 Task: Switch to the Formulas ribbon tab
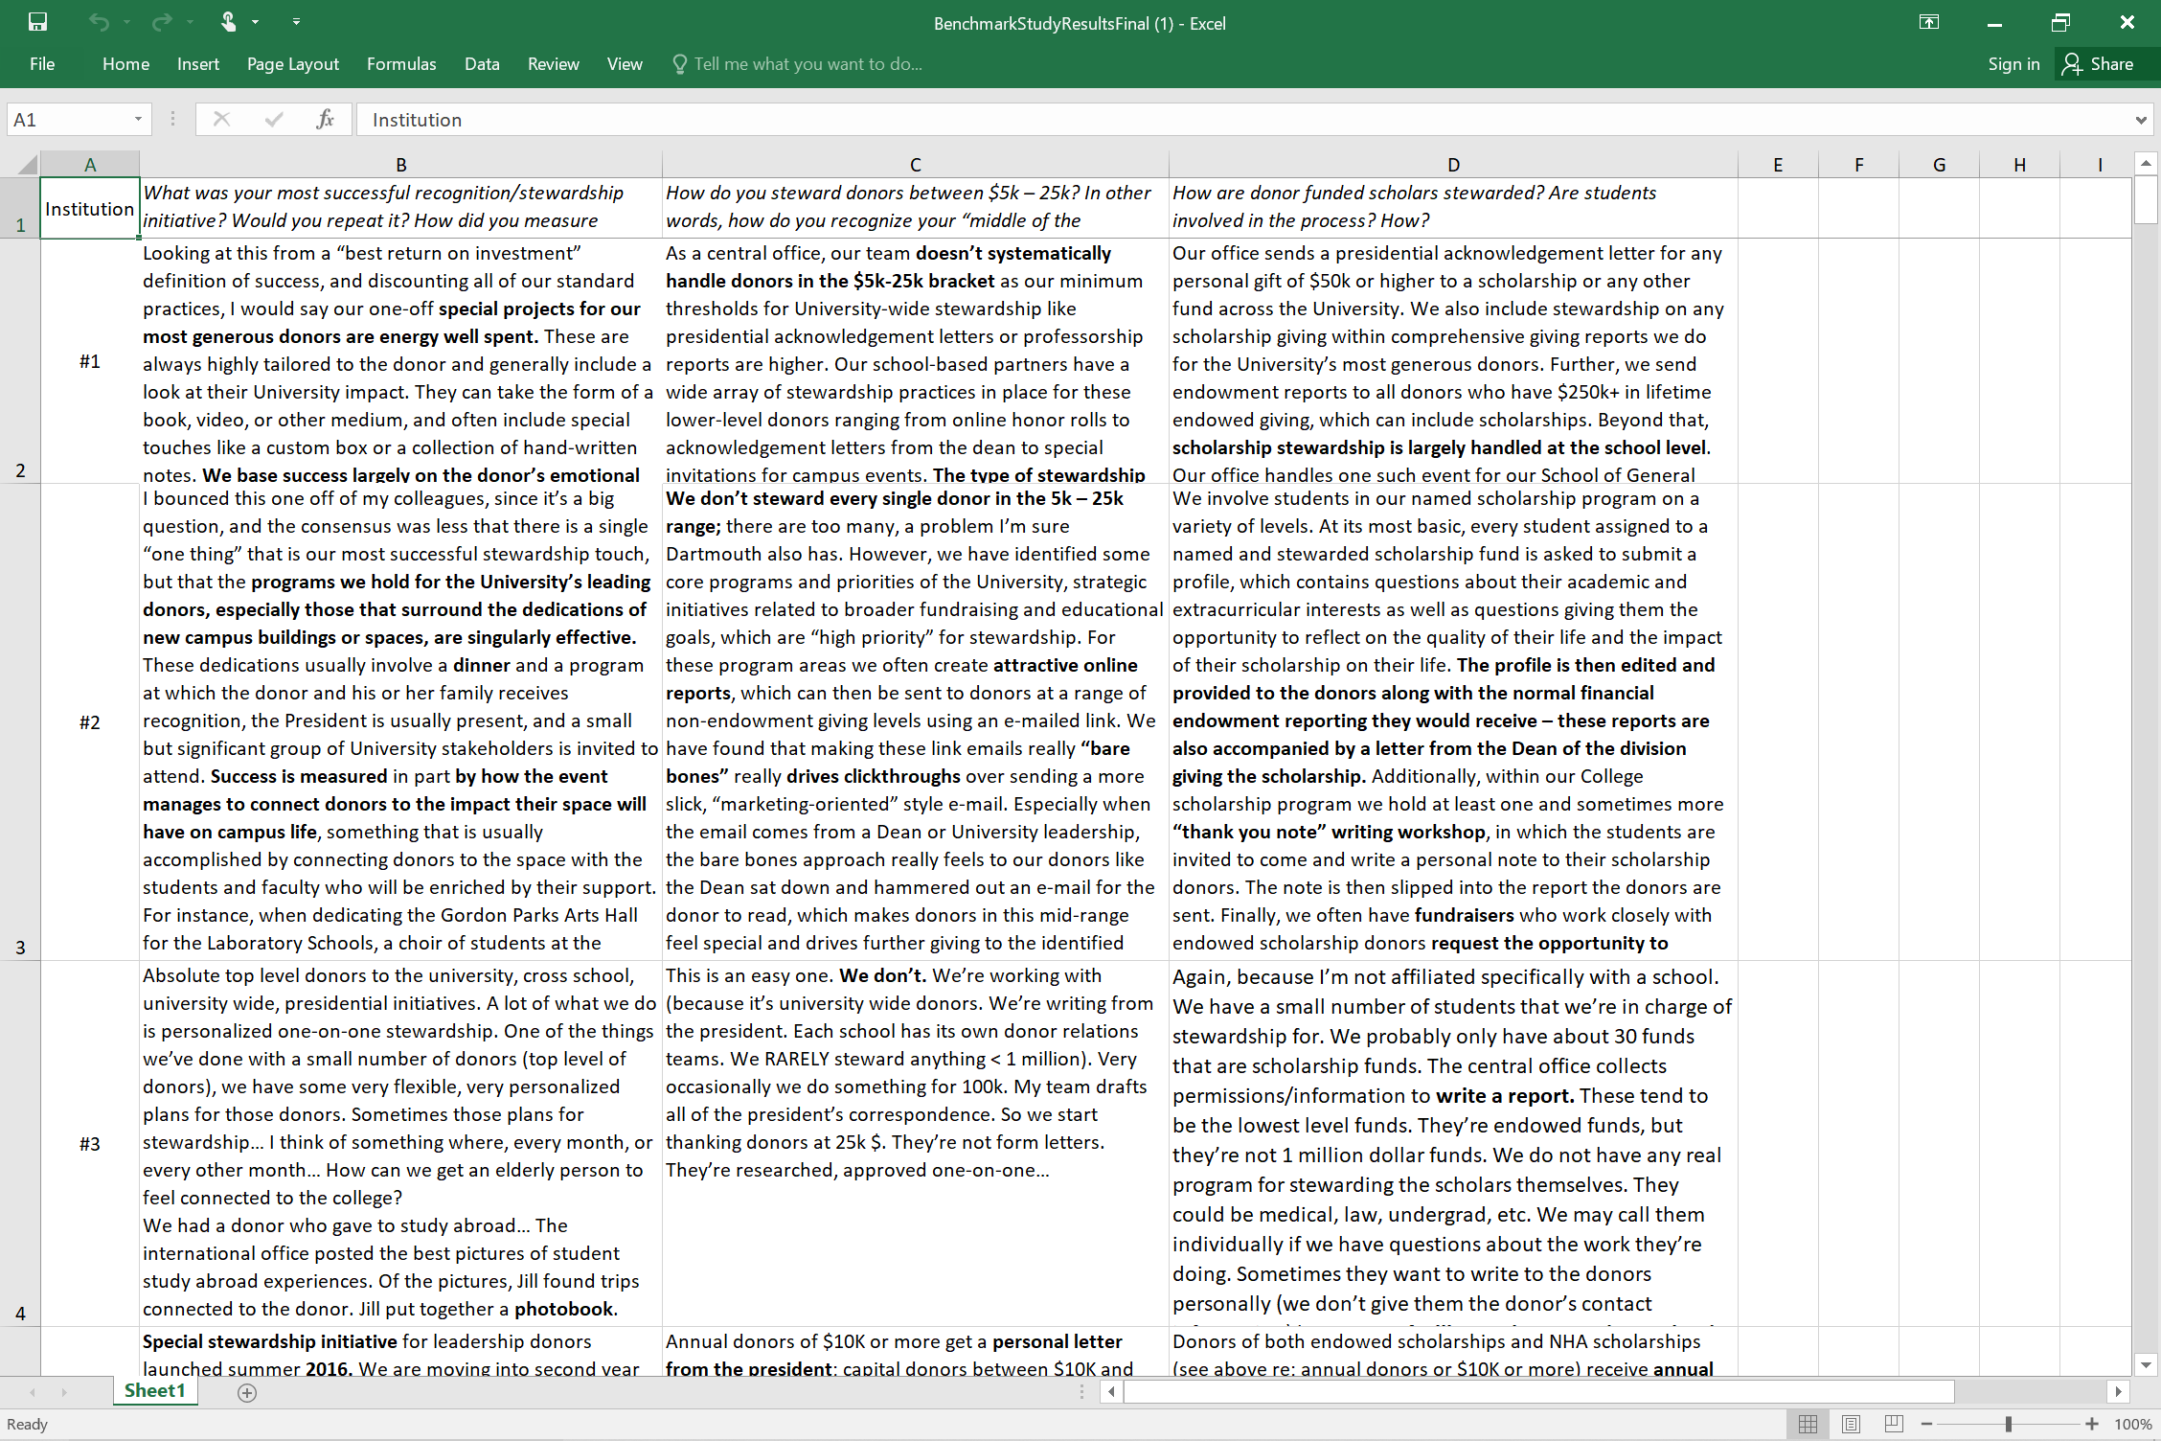401,64
